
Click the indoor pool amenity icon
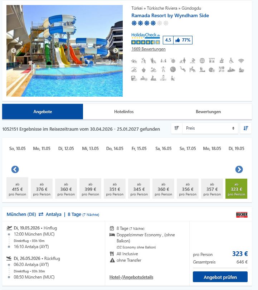(x=134, y=70)
